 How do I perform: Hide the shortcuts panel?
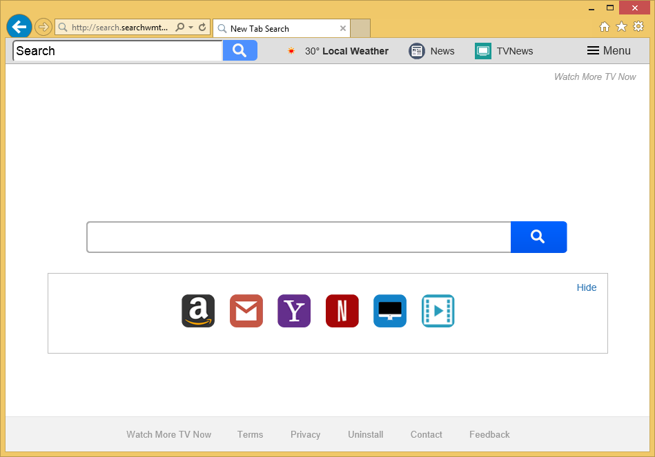point(587,287)
